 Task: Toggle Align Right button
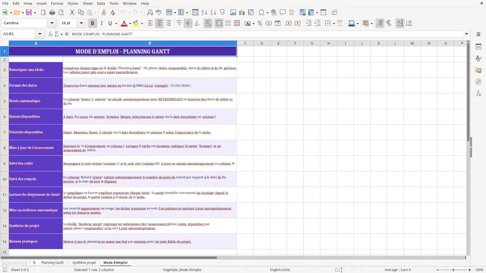coord(168,23)
